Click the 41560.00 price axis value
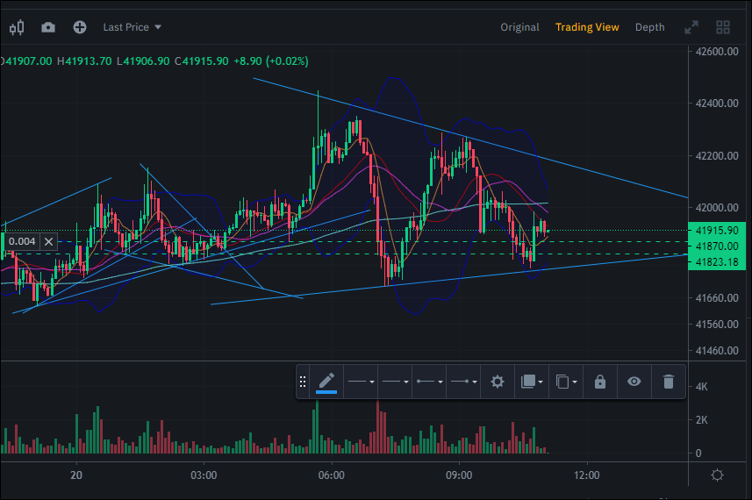 click(717, 324)
